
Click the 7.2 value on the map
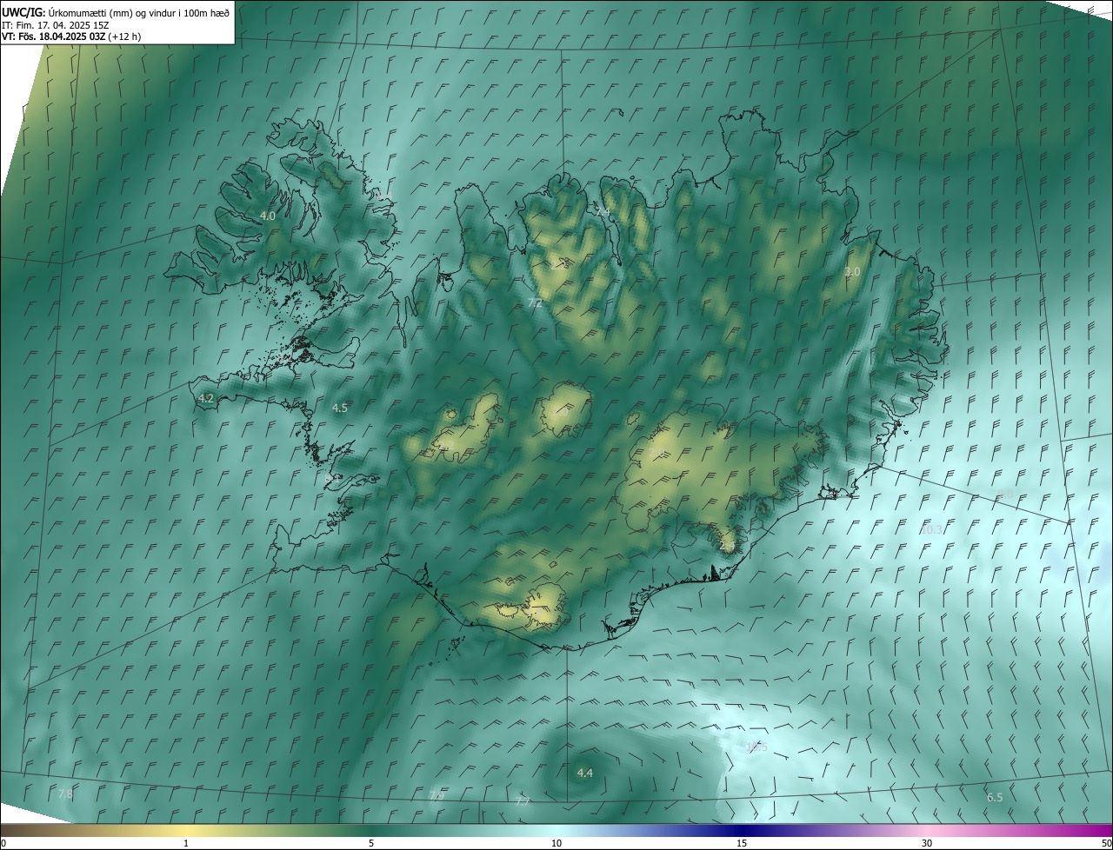click(x=535, y=302)
